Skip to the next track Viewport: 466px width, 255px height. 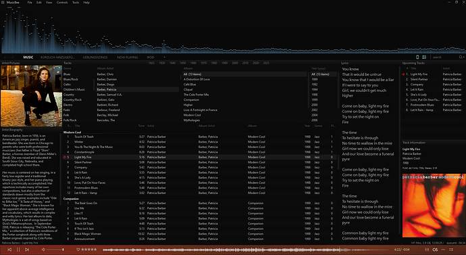[x=27, y=250]
